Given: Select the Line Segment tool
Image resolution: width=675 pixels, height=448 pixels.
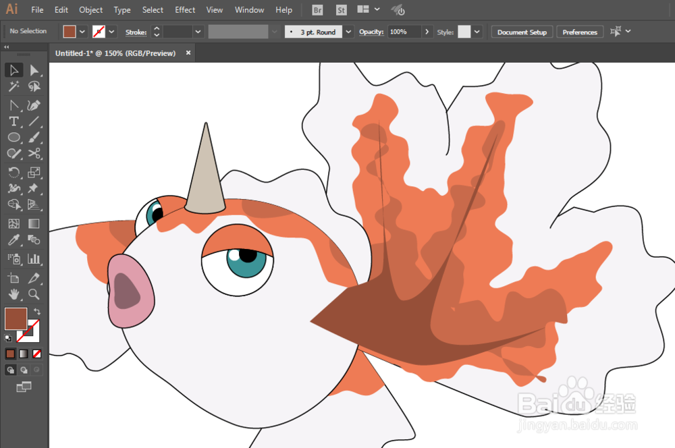Looking at the screenshot, I should click(34, 121).
